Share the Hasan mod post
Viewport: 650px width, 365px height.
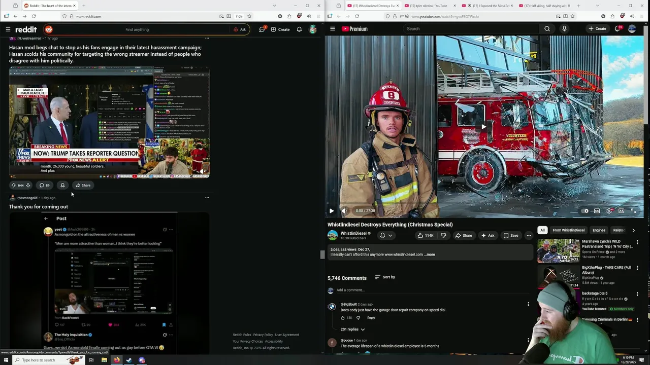(83, 185)
